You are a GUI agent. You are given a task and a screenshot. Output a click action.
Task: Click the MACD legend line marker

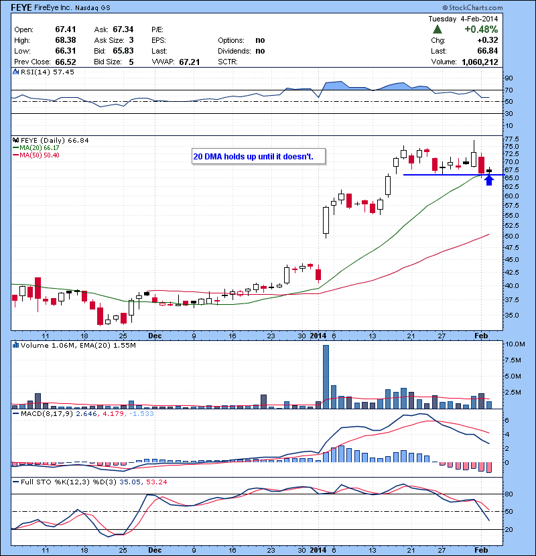[x=15, y=413]
